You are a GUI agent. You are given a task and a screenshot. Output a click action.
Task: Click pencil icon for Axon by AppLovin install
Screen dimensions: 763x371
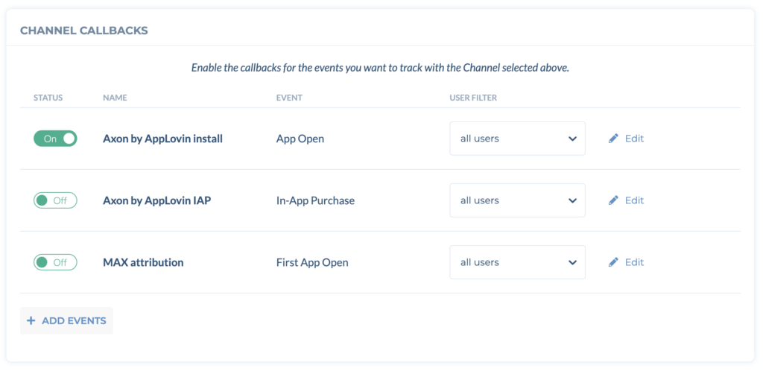pos(613,139)
